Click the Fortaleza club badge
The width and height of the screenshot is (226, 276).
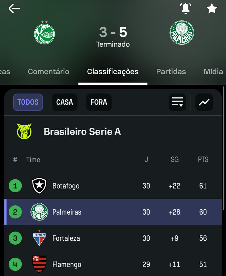[x=39, y=238]
